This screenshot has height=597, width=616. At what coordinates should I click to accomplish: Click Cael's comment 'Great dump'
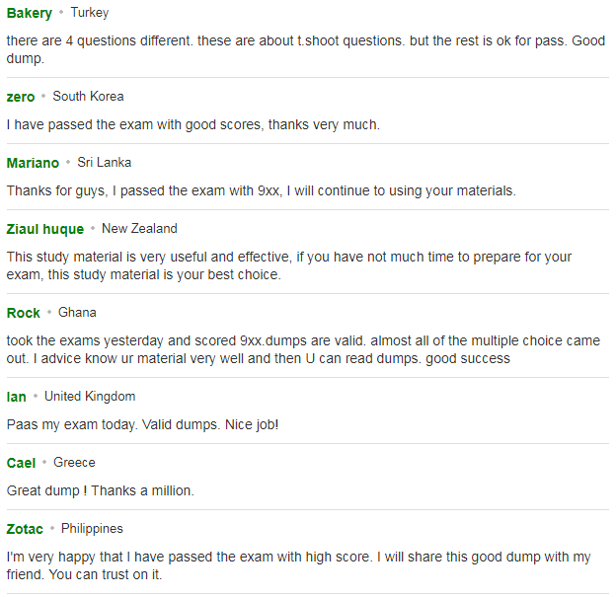tap(100, 490)
